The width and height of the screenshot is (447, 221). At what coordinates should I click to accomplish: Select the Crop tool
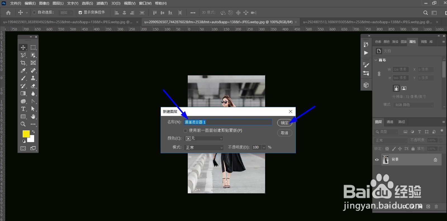[x=23, y=63]
